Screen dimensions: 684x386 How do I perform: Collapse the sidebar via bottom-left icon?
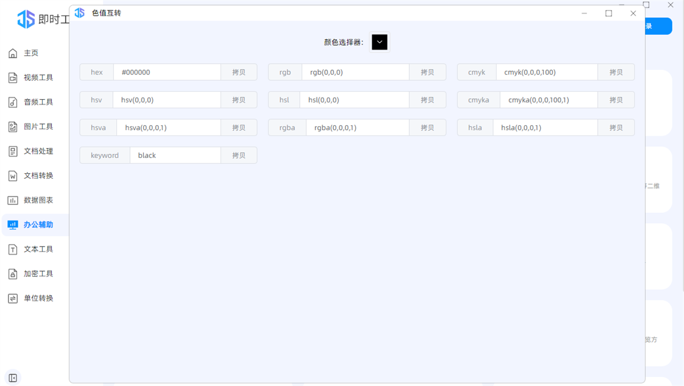click(13, 377)
